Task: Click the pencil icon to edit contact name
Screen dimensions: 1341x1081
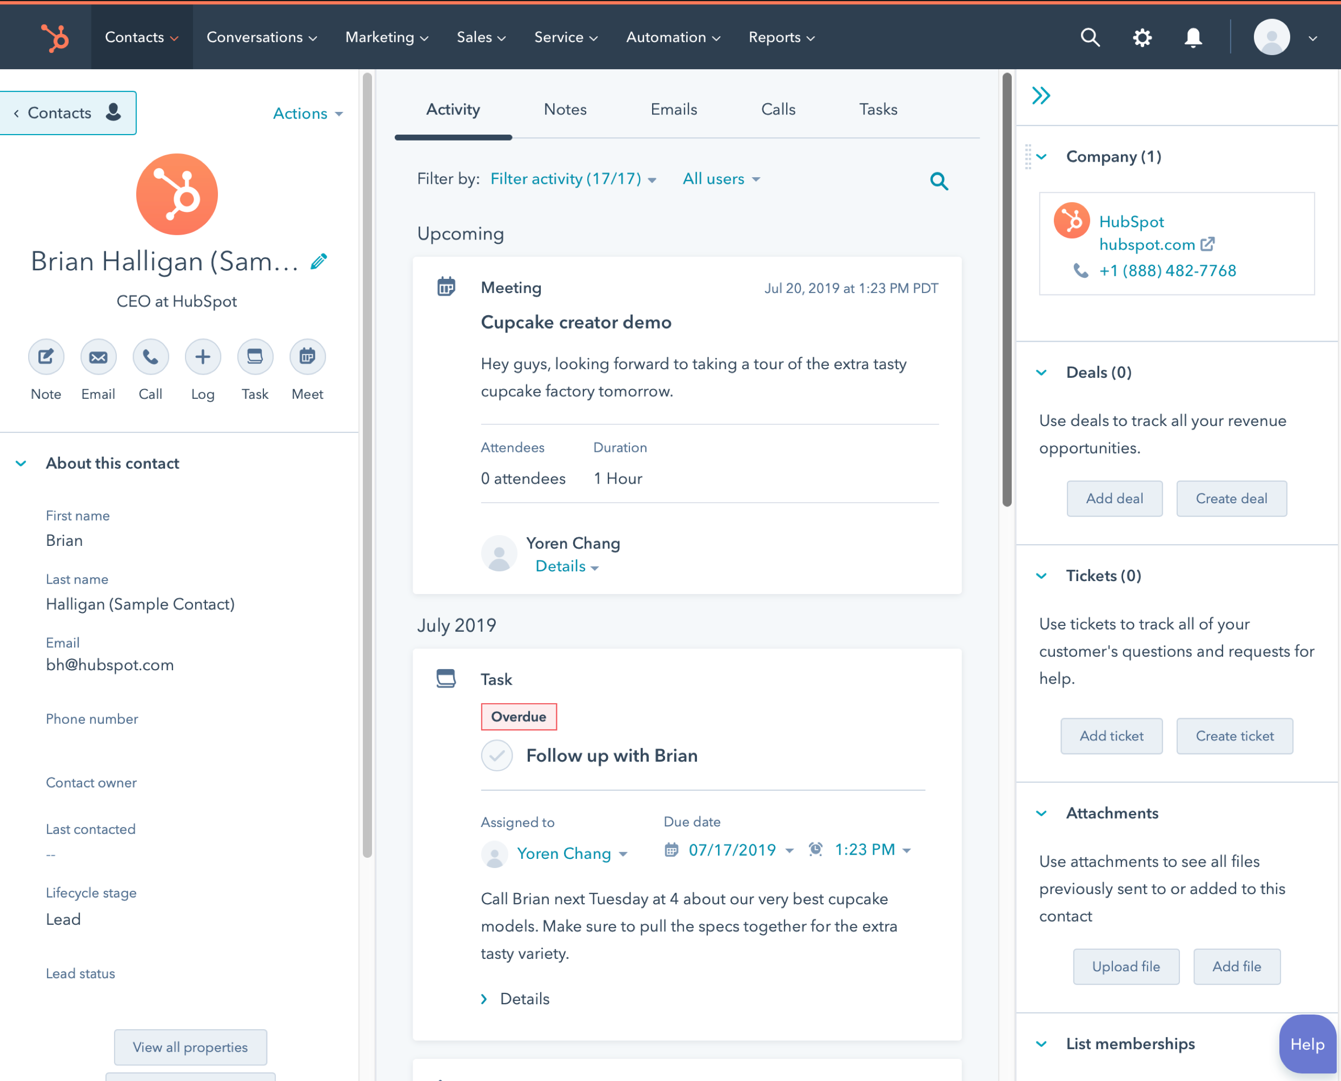Action: coord(319,261)
